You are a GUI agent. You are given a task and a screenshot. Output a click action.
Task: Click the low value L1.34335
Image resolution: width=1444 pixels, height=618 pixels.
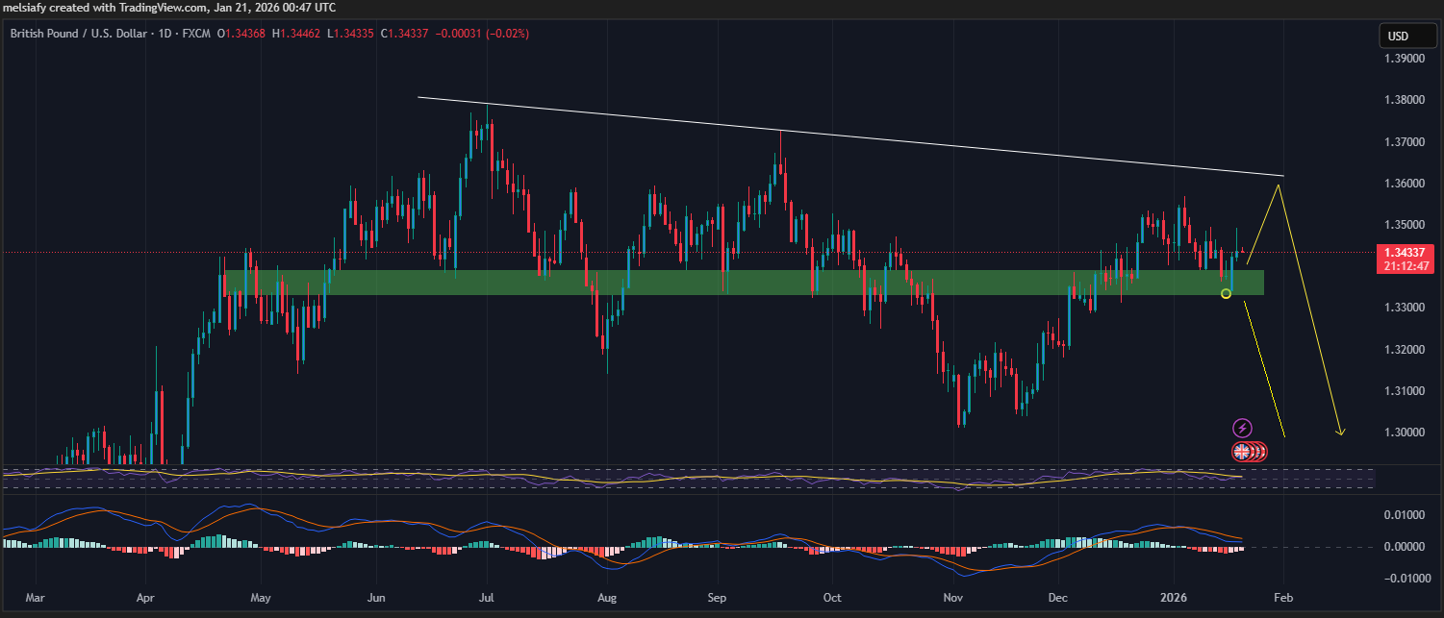click(x=351, y=35)
